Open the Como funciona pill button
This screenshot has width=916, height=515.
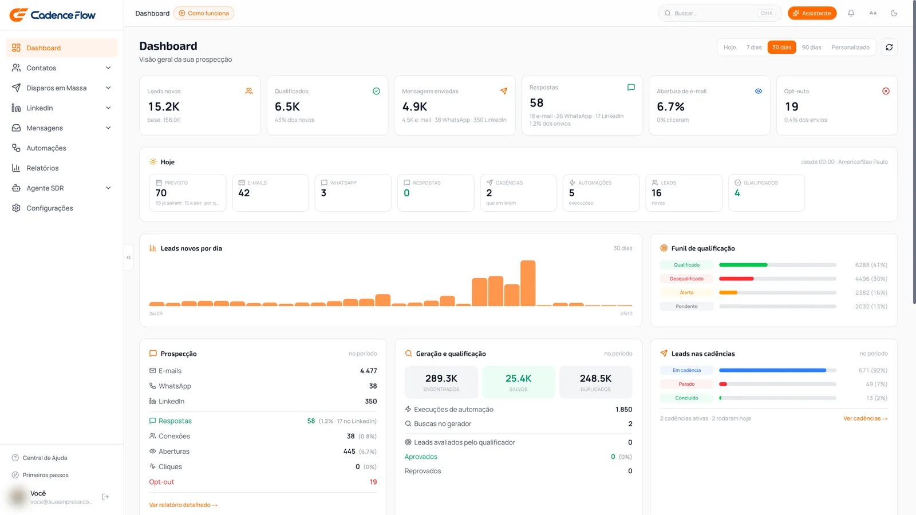pos(204,13)
